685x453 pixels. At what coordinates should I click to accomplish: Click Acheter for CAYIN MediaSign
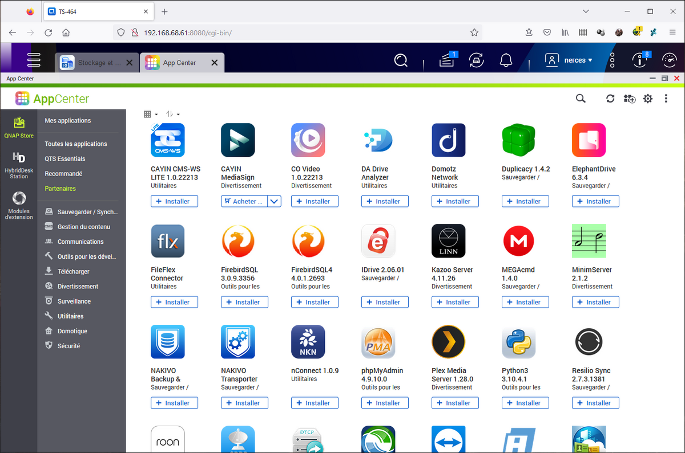click(x=244, y=201)
